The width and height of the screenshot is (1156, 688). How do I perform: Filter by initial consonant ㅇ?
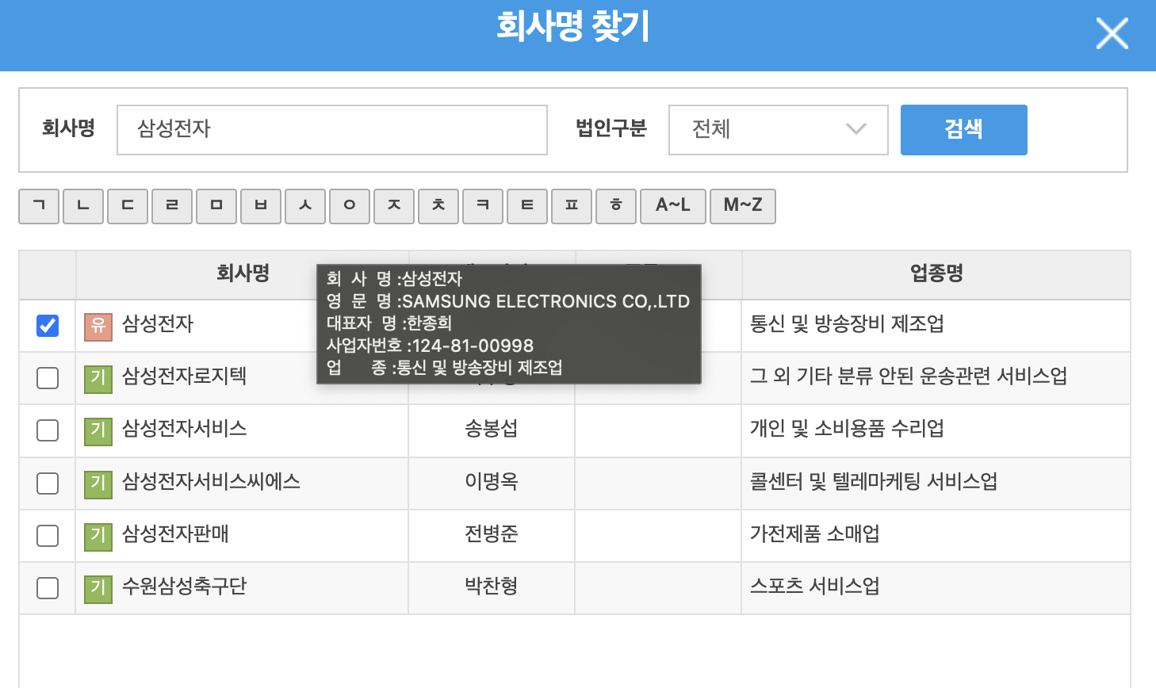[350, 206]
